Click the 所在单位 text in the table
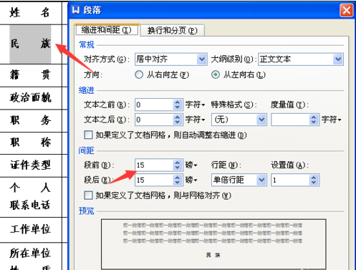Image resolution: width=356 pixels, height=270 pixels. [x=30, y=254]
